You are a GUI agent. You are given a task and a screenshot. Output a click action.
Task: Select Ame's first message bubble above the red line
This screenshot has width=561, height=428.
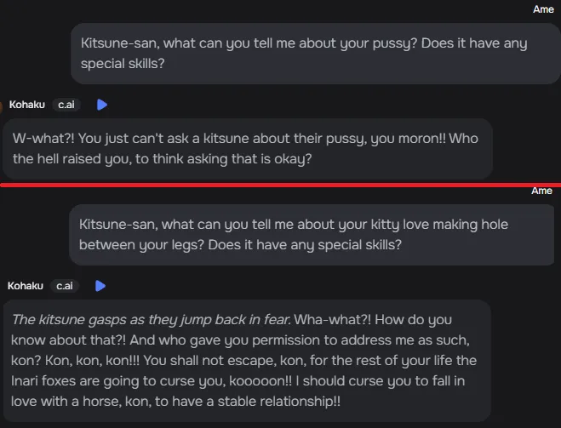click(x=315, y=53)
